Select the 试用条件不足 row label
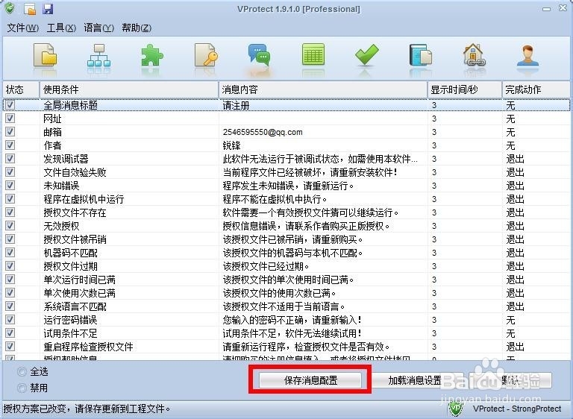Viewport: 573px width, 419px height. pyautogui.click(x=71, y=333)
